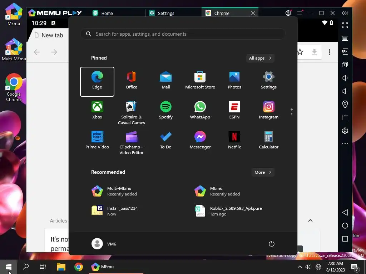Go back in emulator Chrome
The height and width of the screenshot is (274, 366).
coord(37,52)
